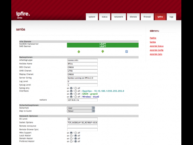This screenshot has width=193, height=145.
Task: Set Syslog only to on
Action: click(x=71, y=88)
